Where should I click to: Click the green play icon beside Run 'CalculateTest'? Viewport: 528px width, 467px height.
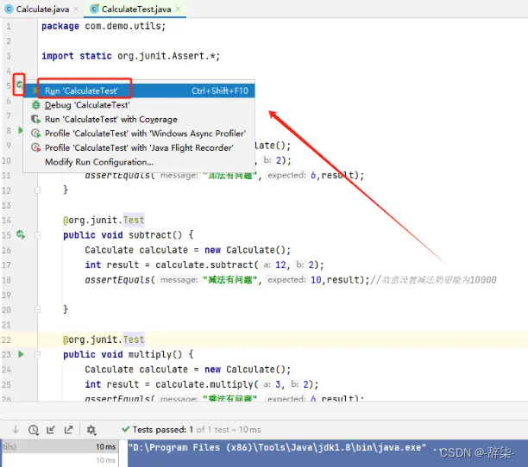(x=35, y=90)
